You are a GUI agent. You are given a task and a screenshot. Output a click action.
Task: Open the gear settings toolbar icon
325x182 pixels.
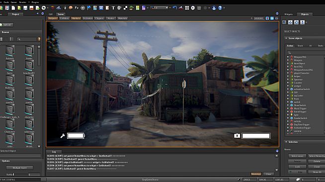click(x=193, y=8)
